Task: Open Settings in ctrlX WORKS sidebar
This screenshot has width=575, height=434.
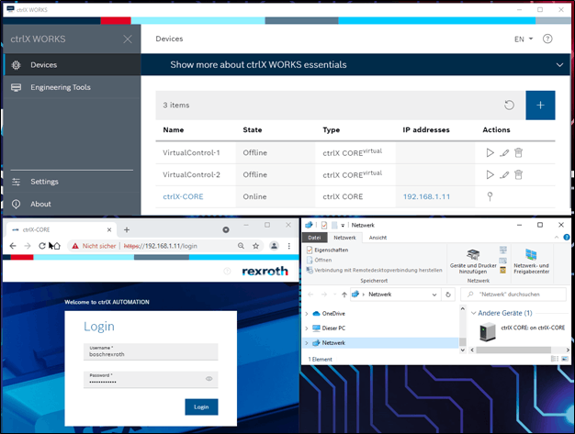Action: click(x=72, y=182)
